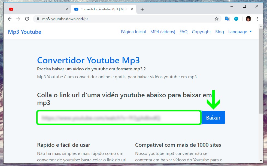This screenshot has height=166, width=267.
Task: Go to the MP4 (videos) page
Action: coord(163,32)
